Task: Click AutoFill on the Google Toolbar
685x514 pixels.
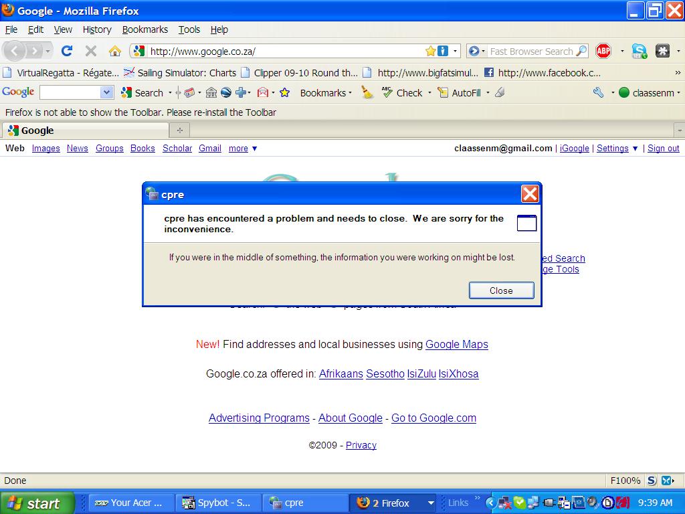Action: (460, 93)
